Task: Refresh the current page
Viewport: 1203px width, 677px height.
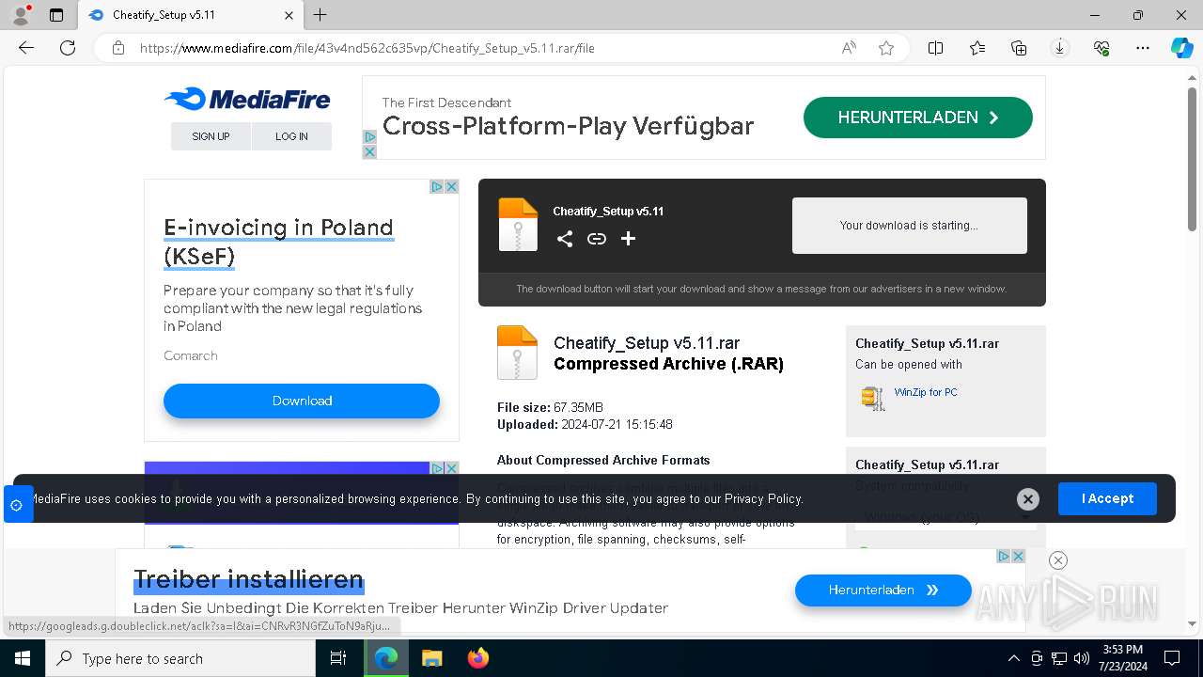Action: pos(68,48)
